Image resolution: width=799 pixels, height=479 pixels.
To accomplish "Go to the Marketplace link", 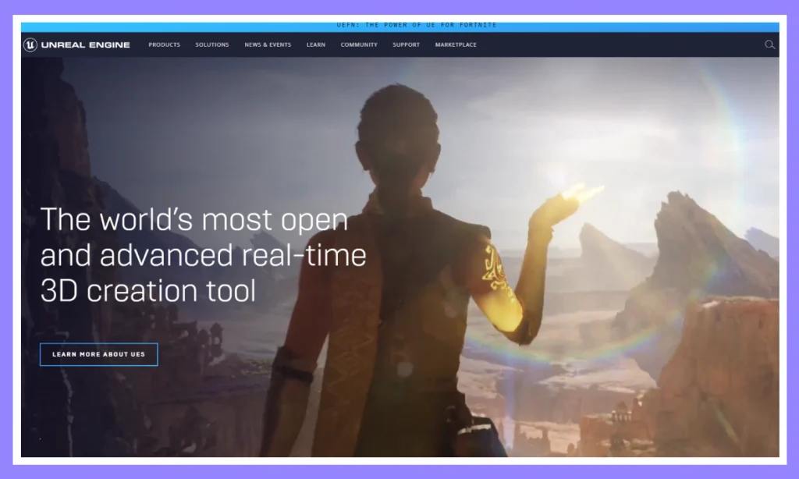I will 456,44.
